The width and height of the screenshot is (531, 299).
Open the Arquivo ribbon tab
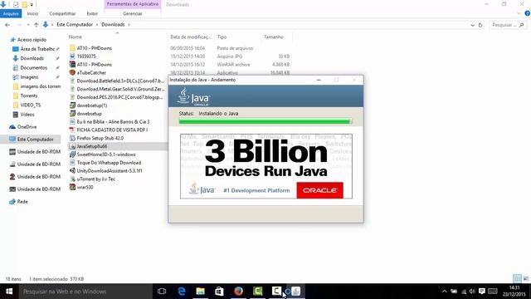pyautogui.click(x=11, y=13)
